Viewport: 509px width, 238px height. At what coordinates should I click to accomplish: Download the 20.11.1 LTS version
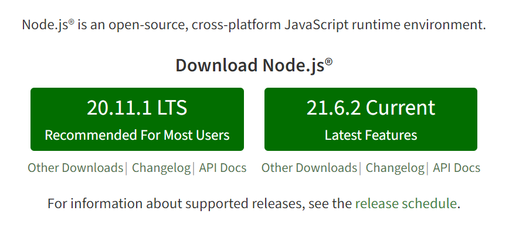pyautogui.click(x=137, y=119)
